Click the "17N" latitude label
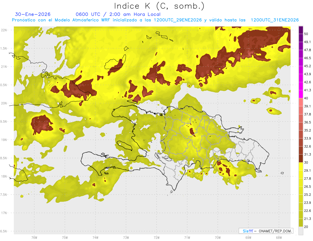The width and height of the screenshot is (313, 241). 4,213
